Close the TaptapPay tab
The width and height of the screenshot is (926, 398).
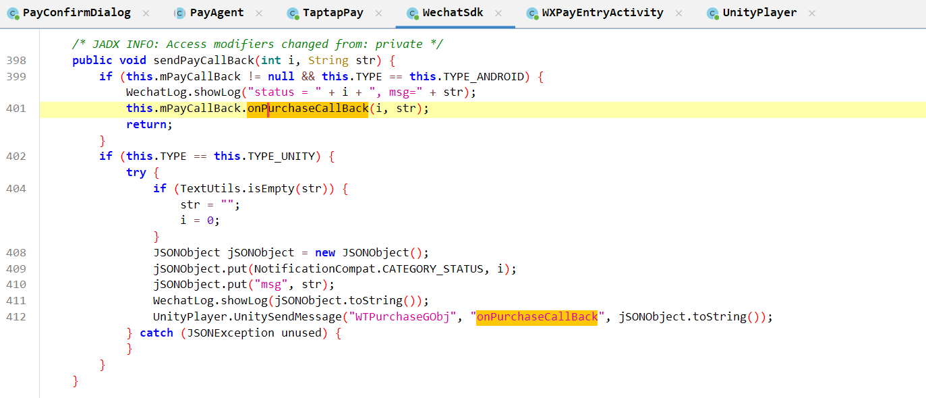tap(378, 13)
